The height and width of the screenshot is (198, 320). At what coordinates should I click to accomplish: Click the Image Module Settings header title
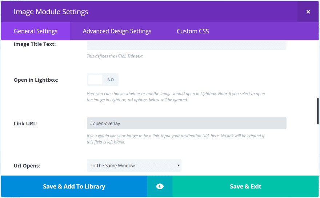(x=51, y=12)
